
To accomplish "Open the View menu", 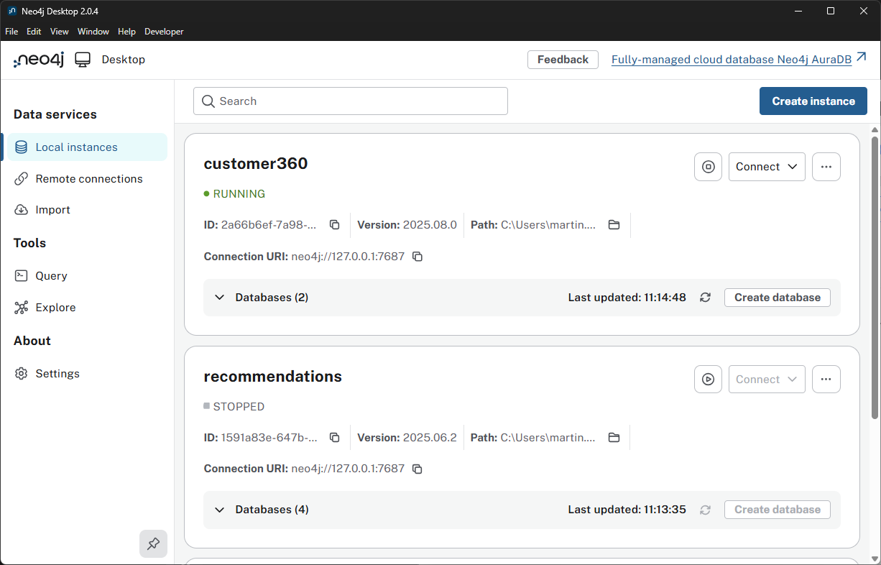I will (x=60, y=32).
